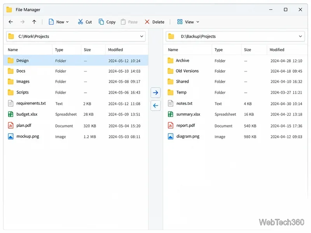Click the report.pdf file name
Image resolution: width=311 pixels, height=233 pixels.
[x=186, y=125]
